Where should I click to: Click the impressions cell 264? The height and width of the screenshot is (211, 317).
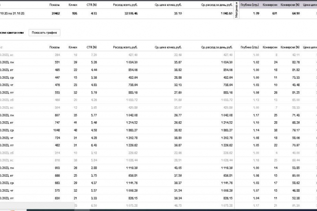pos(57,55)
